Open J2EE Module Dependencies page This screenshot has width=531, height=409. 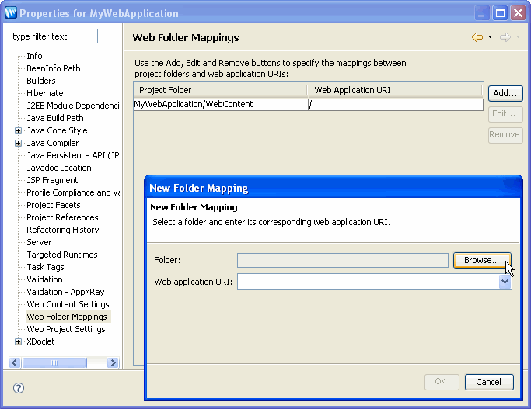(x=73, y=106)
